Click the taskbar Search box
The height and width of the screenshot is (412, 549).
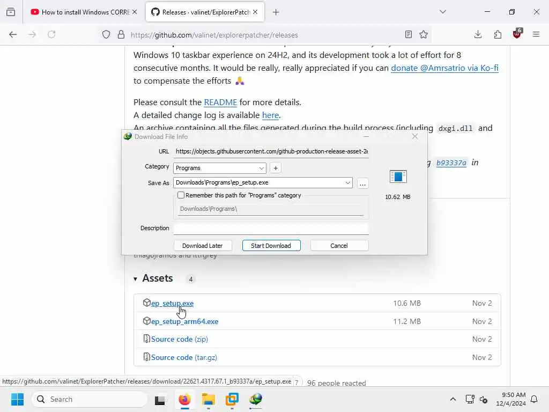tap(90, 399)
